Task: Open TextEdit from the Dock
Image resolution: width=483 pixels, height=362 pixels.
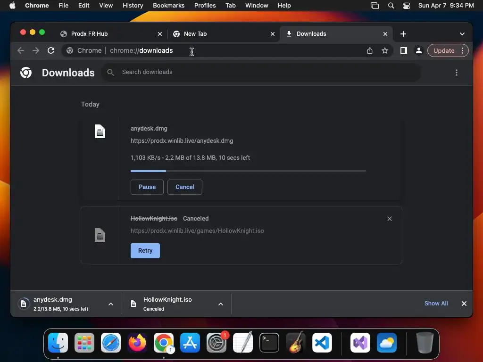Action: point(243,343)
